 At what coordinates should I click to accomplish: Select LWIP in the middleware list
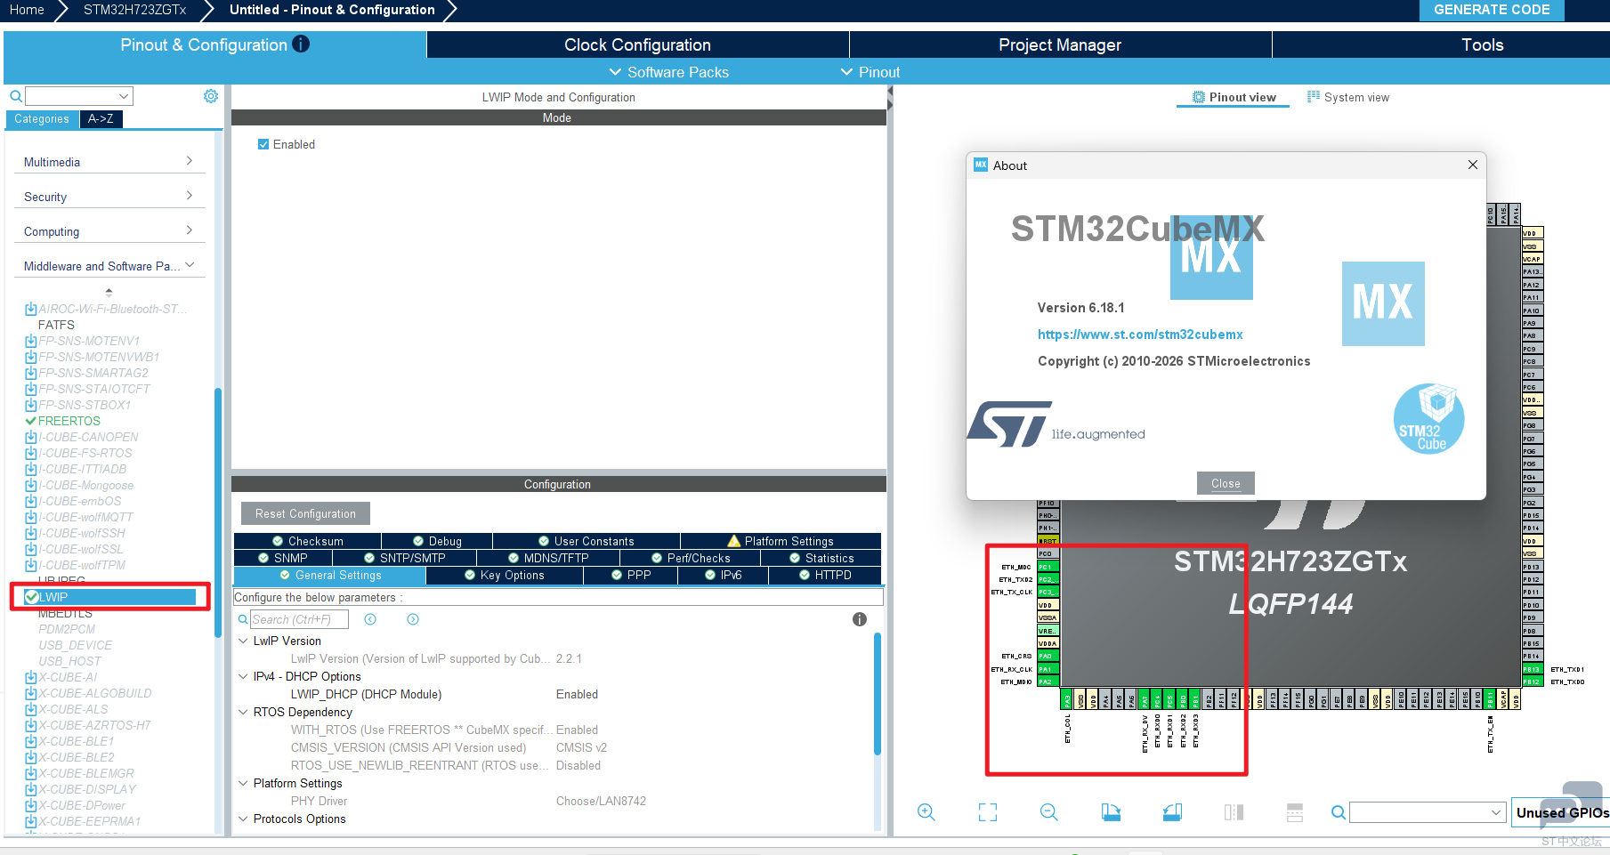click(110, 597)
